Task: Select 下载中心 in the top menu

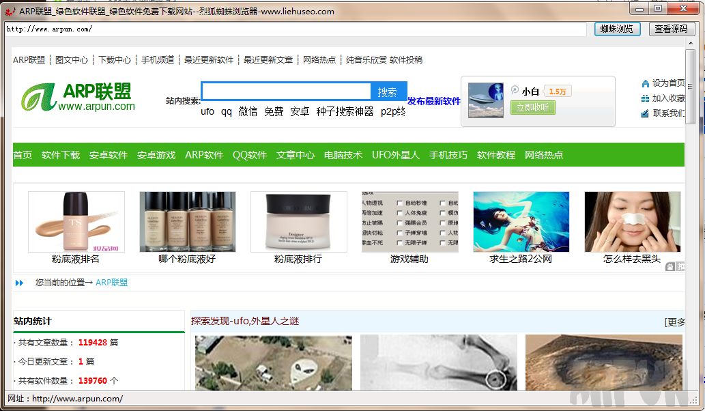Action: 115,60
